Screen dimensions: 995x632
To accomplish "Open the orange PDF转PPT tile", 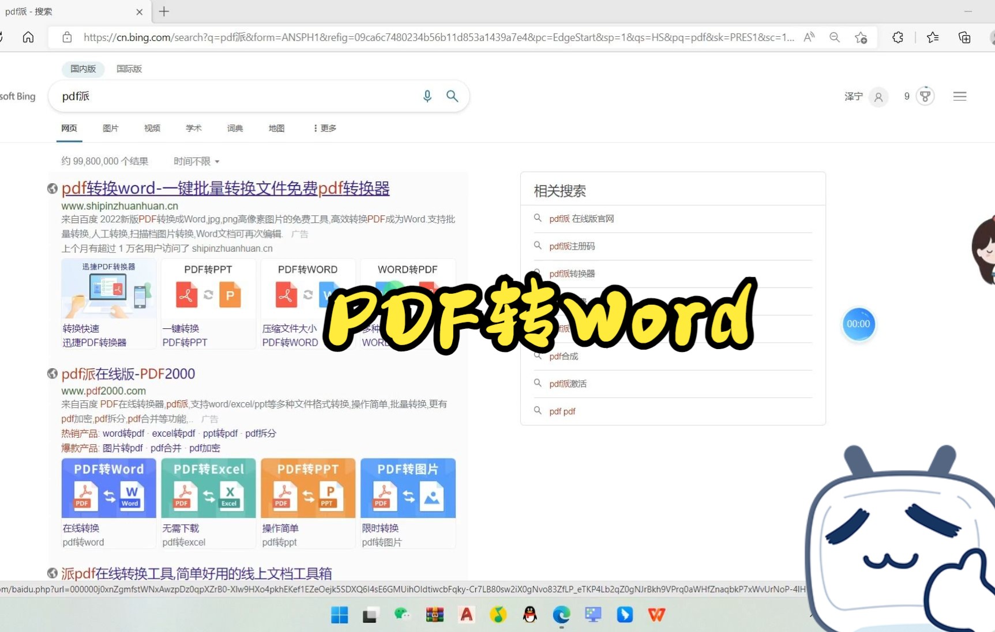I will pyautogui.click(x=308, y=488).
